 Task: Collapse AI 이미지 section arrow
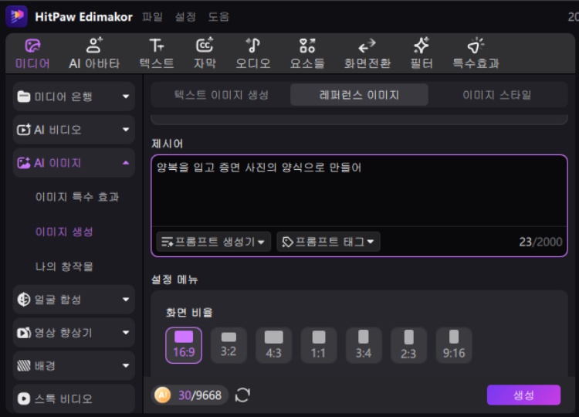(126, 163)
